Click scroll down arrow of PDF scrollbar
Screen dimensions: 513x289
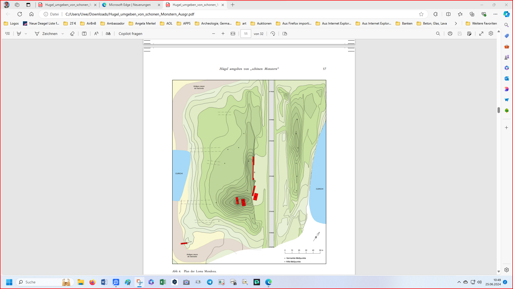[499, 272]
